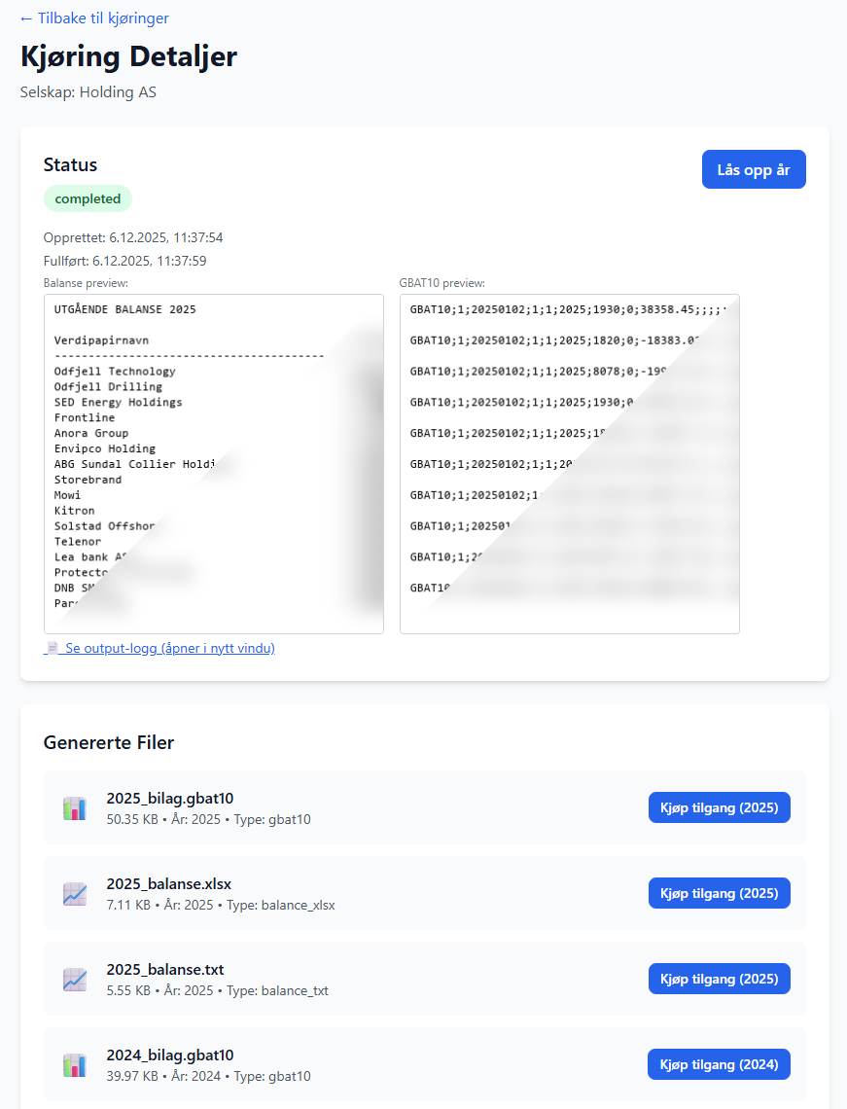Click the bar chart icon beside 2024_bilag.gbat10
Screen dimensions: 847x1109
coord(75,1064)
